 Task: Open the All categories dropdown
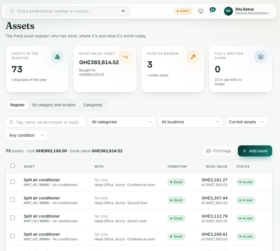click(x=122, y=122)
